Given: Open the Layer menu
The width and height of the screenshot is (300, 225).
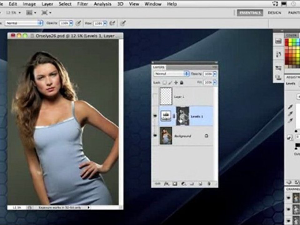Looking at the screenshot, I should [x=47, y=4].
